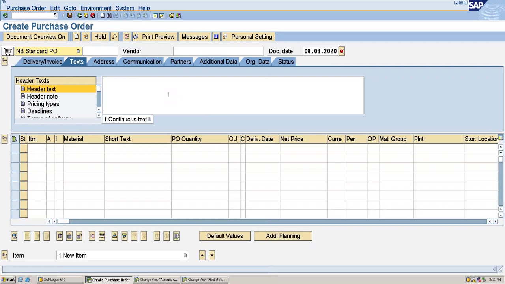Screen dimensions: 505x284
Task: Open the Find icon in the toolbar
Action: point(109,15)
